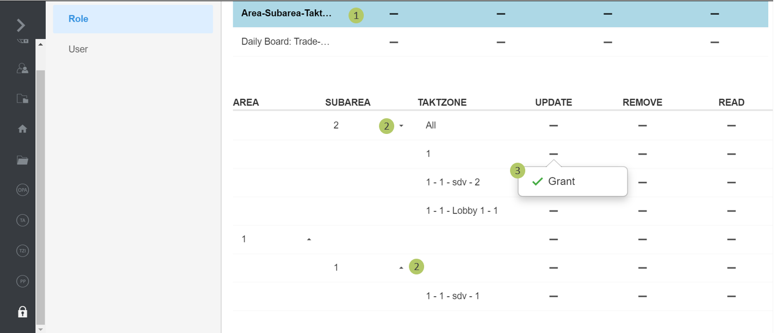Viewport: 777px width, 333px height.
Task: Toggle Remove permission for 1 - 1 - Lobby 1 - 1
Action: [642, 211]
